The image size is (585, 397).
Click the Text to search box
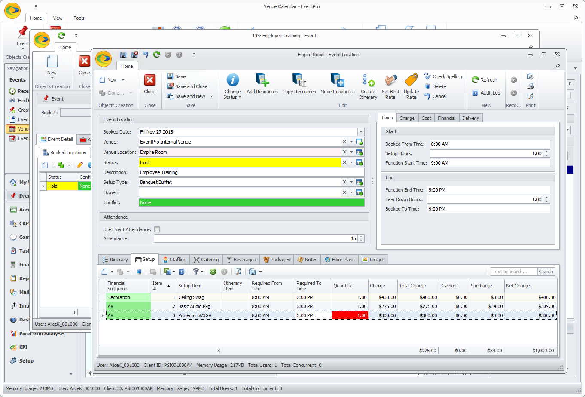point(514,272)
